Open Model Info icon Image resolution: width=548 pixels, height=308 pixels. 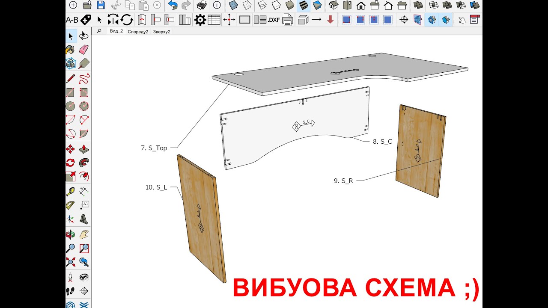pos(217,5)
